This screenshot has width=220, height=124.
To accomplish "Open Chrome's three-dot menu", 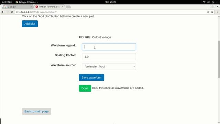I will [x=217, y=12].
